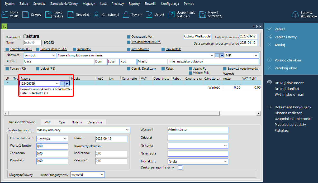The height and width of the screenshot is (183, 318).
Task: Toggle the Sprawdź wagę towarów marker
Action: 225,69
